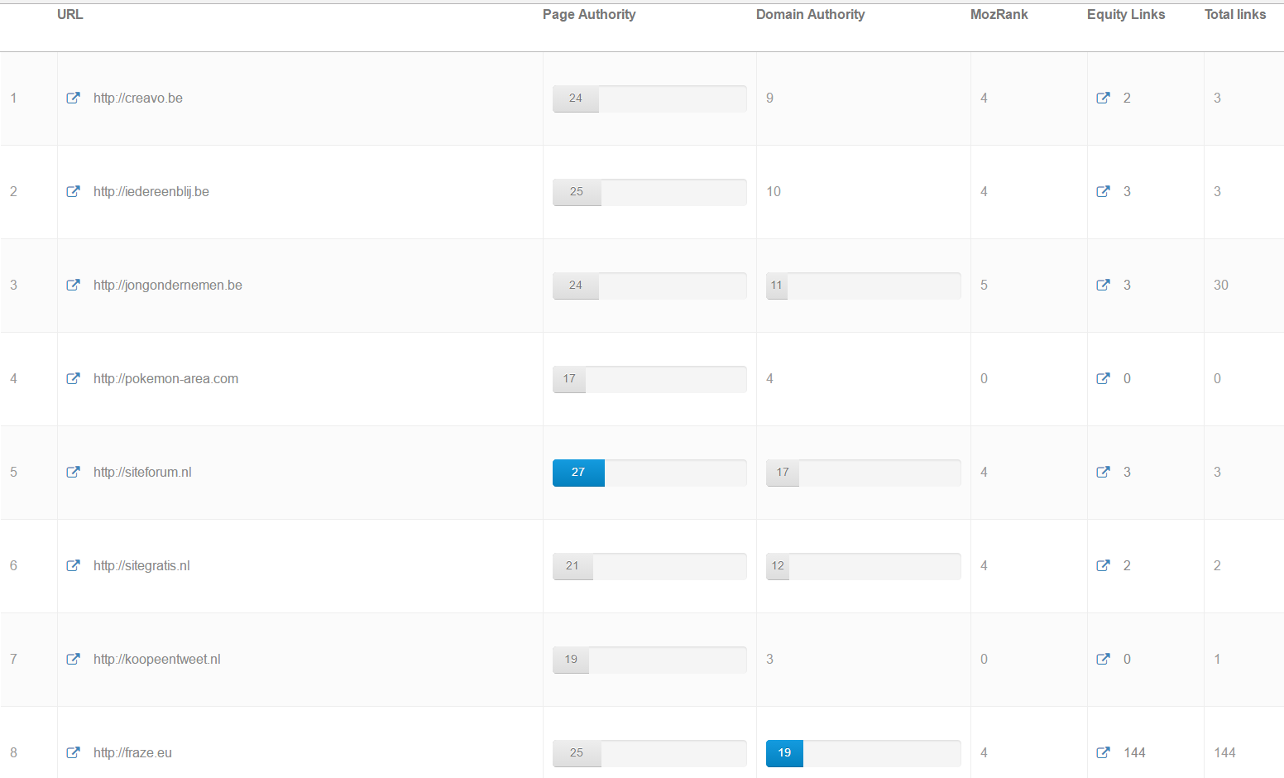Click equity links icon in jongondernemen.be row
1284x778 pixels.
tap(1103, 285)
